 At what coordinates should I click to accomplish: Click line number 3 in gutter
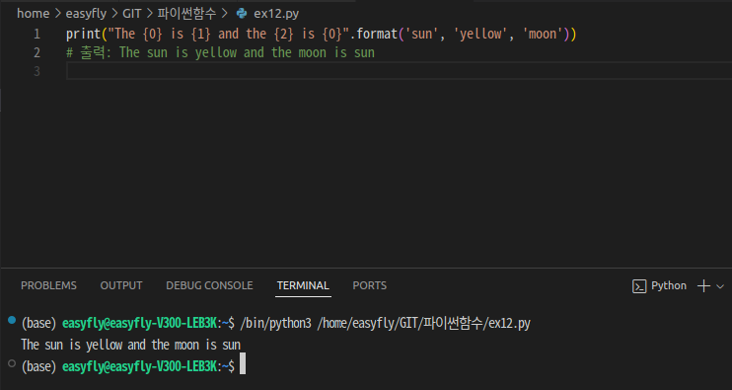pos(37,71)
